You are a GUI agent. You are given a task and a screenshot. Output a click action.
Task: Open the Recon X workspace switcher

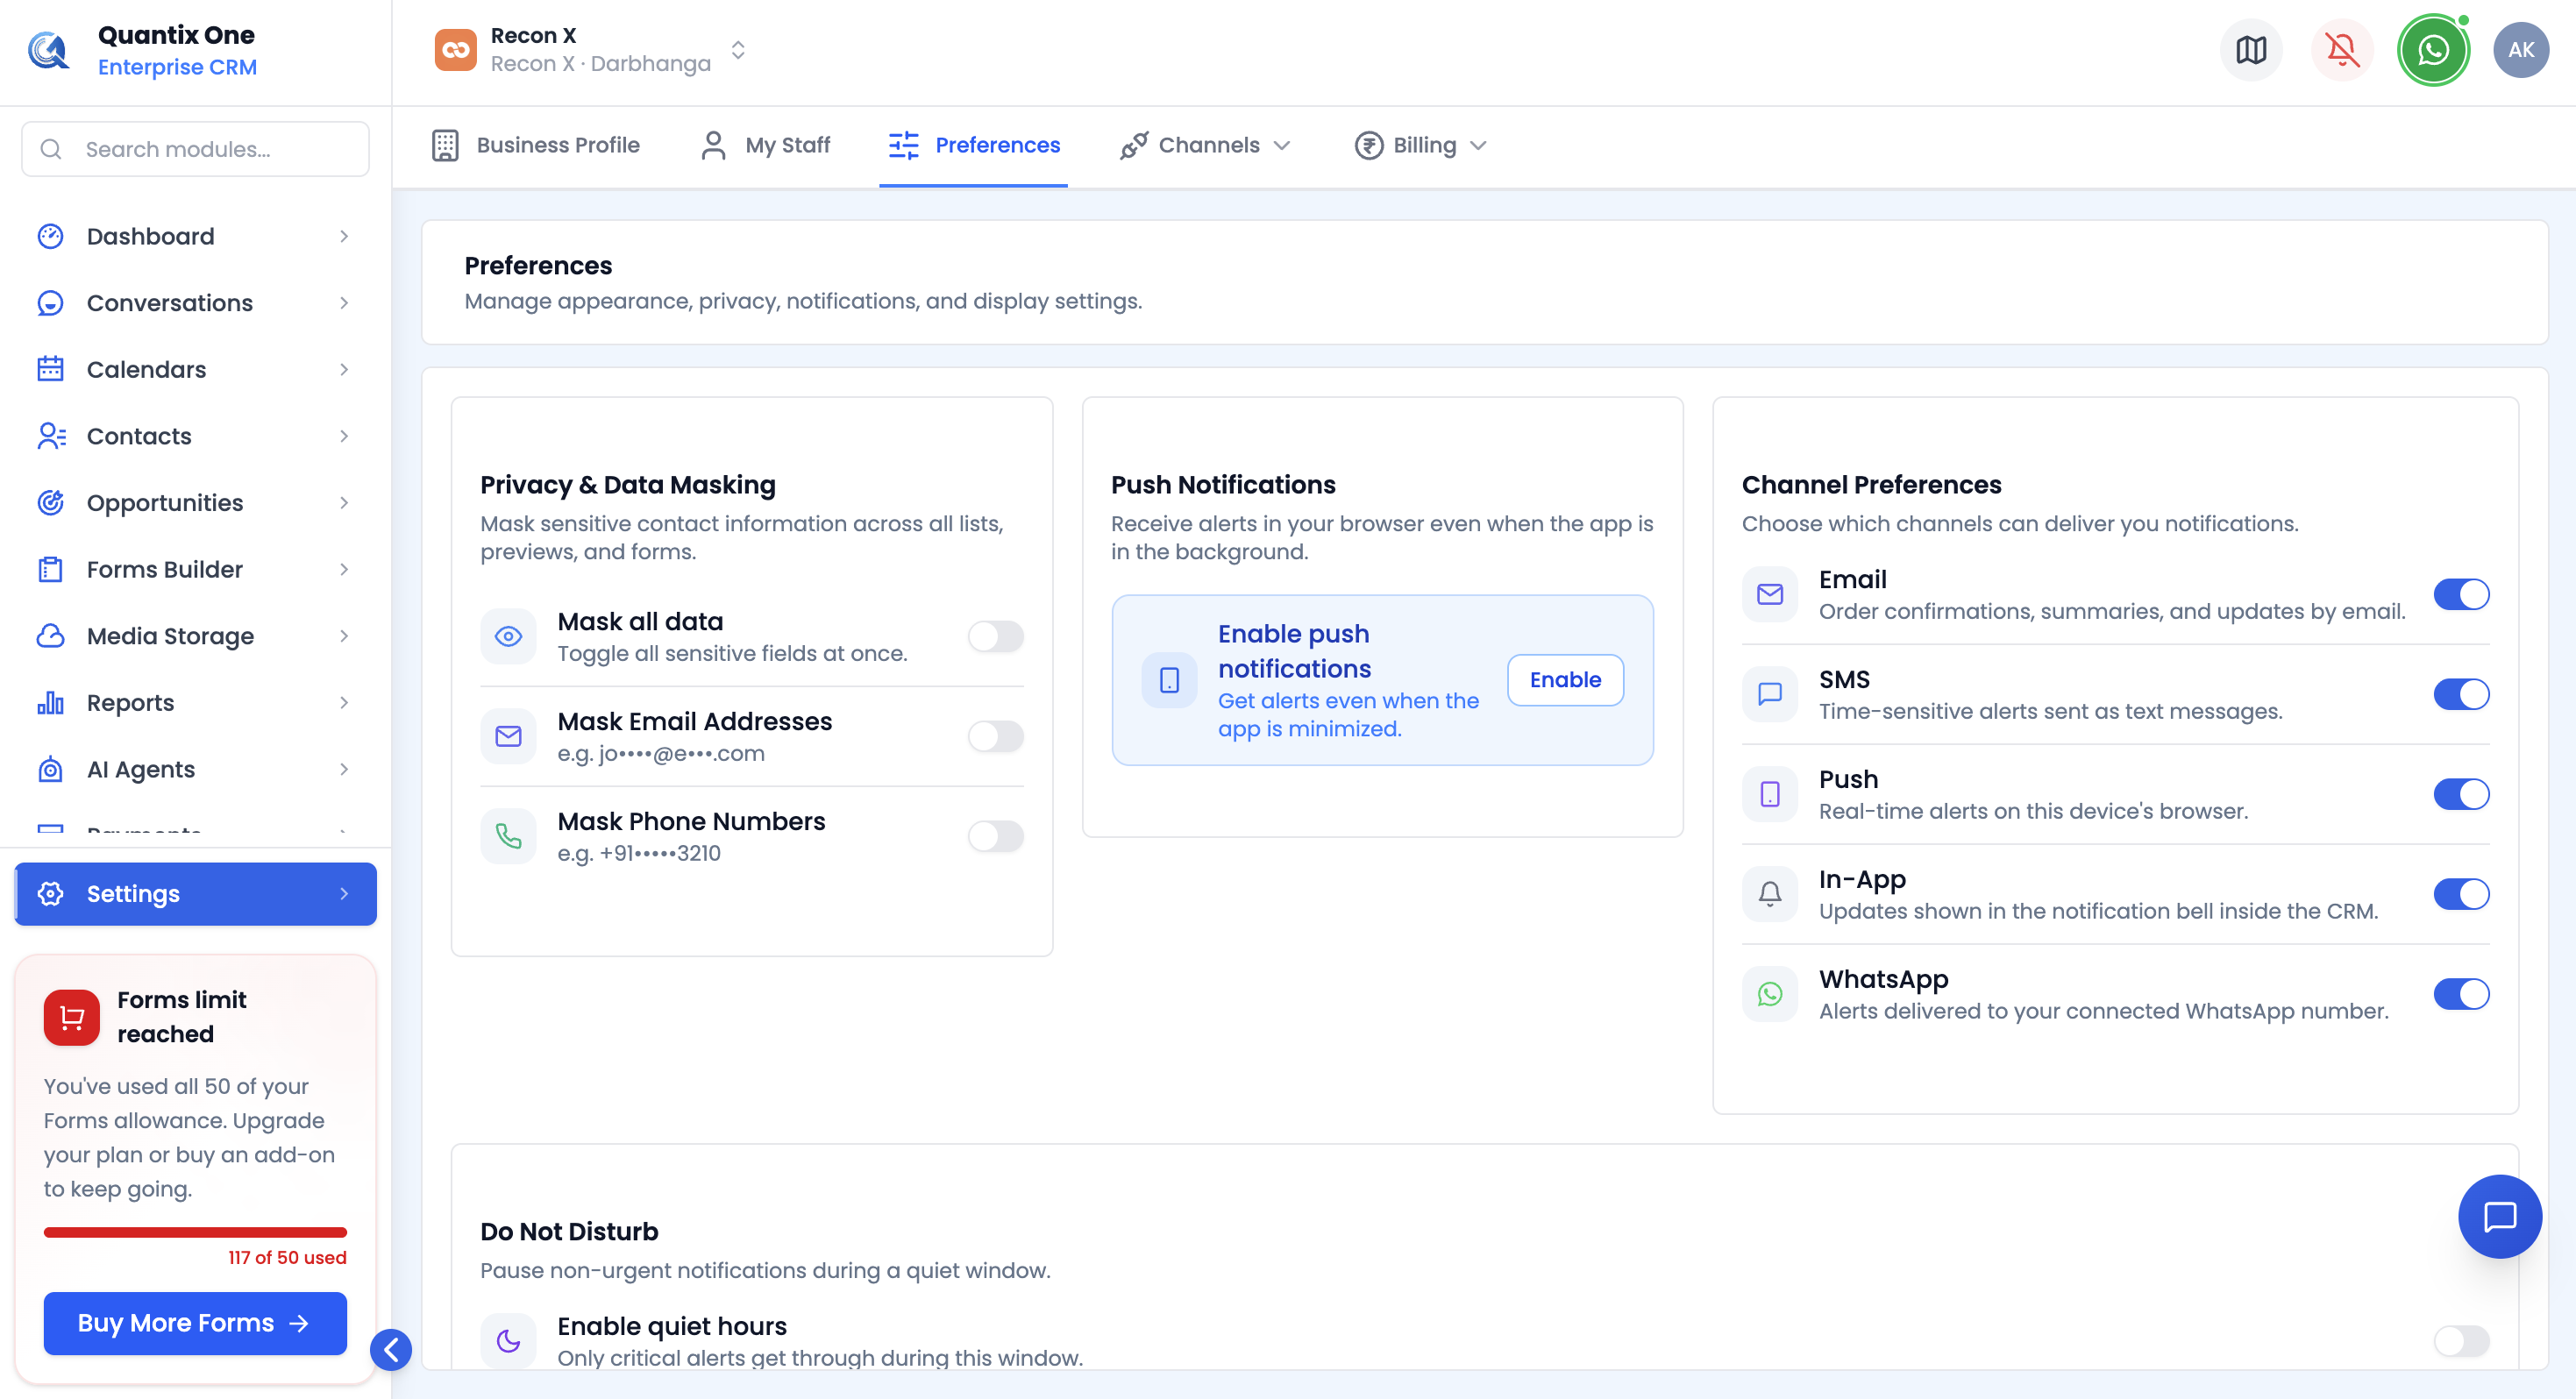click(592, 50)
